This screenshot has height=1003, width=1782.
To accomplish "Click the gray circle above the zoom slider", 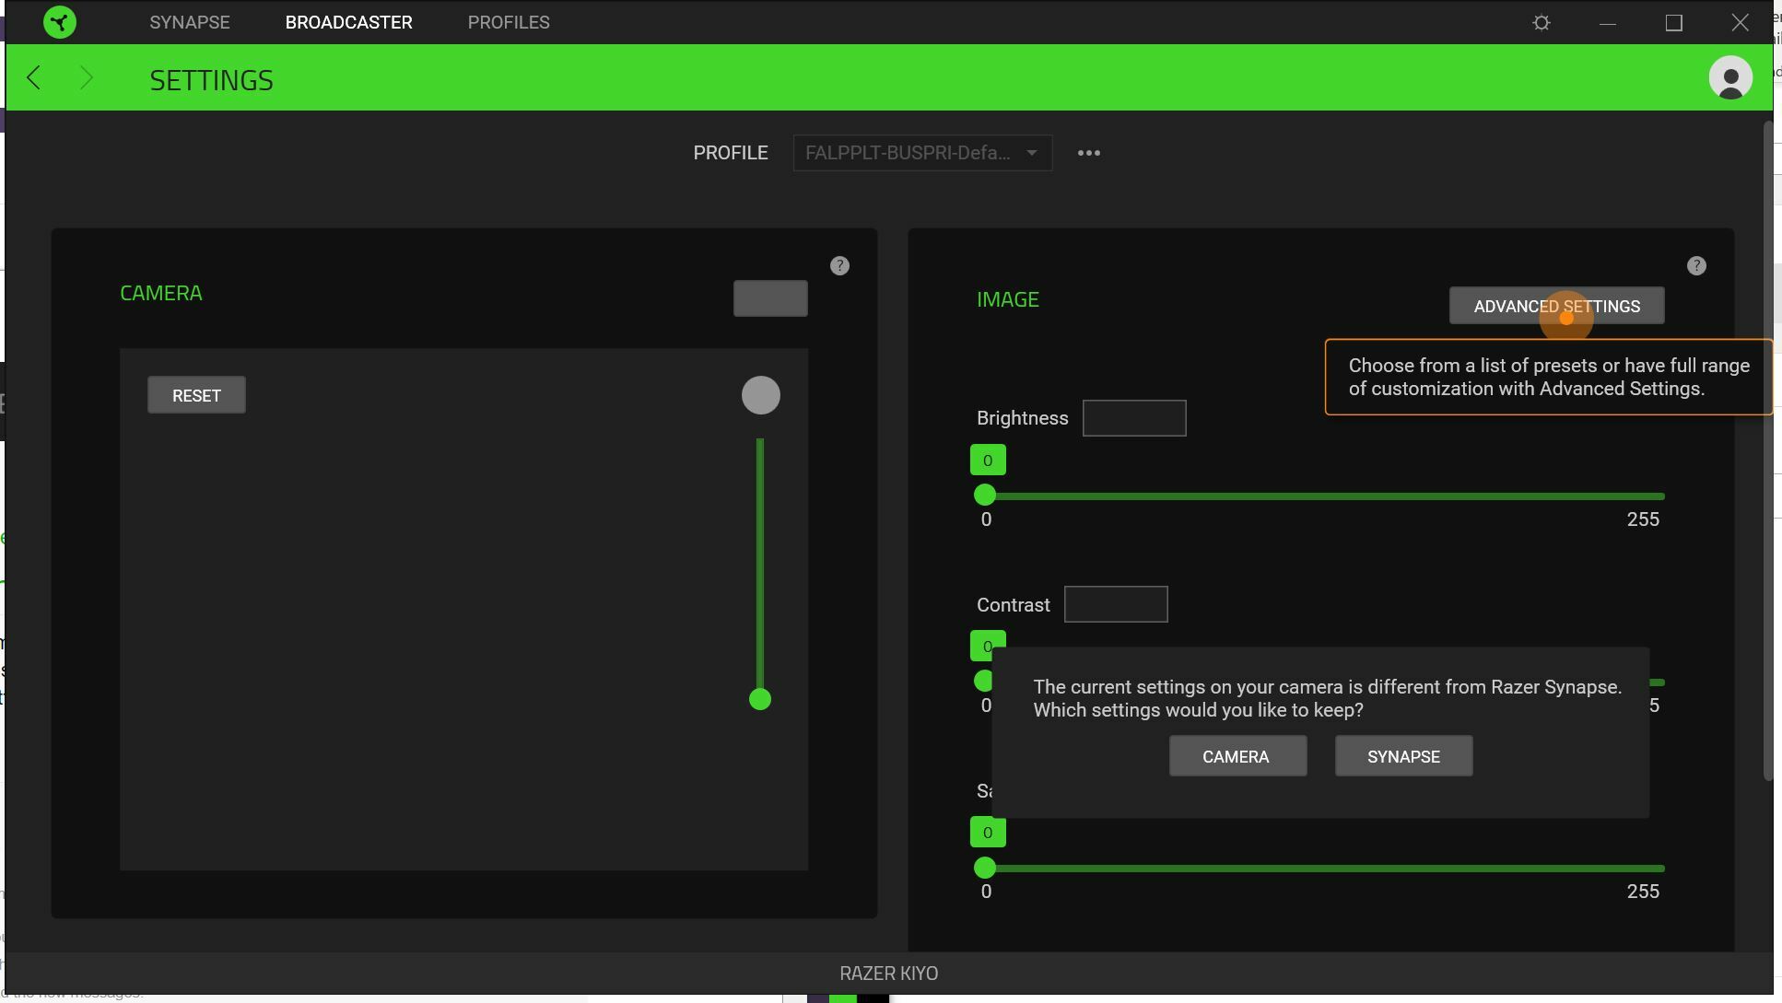I will [761, 395].
